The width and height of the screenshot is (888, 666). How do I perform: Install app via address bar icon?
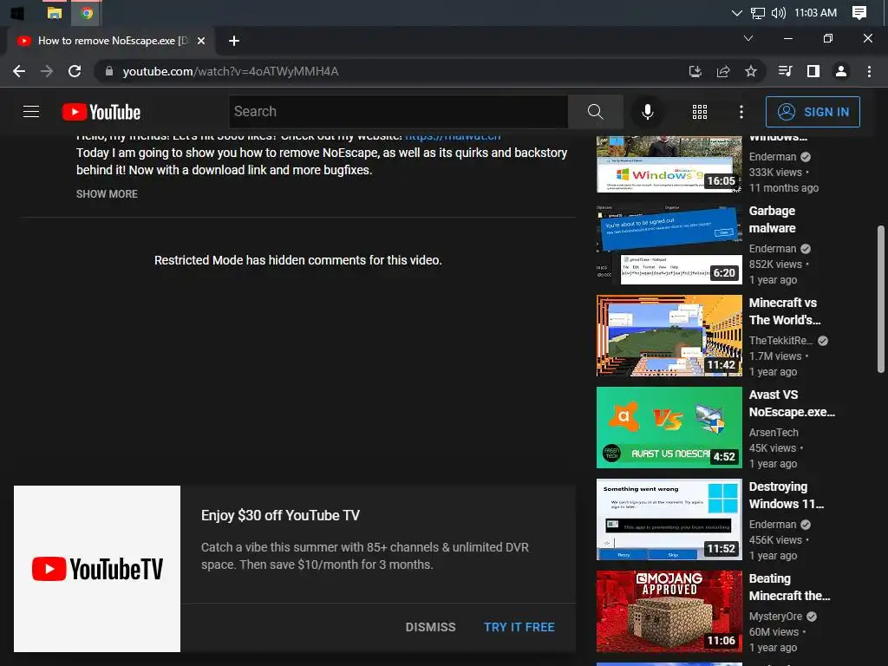point(695,71)
